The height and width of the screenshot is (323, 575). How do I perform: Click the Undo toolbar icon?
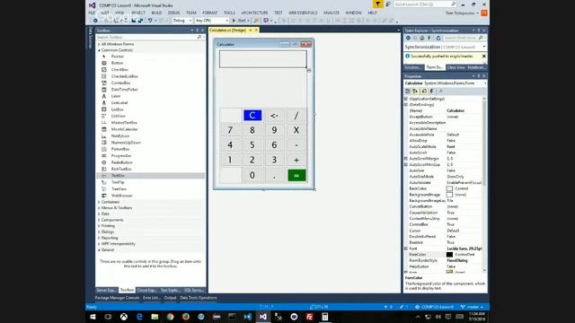pyautogui.click(x=150, y=21)
